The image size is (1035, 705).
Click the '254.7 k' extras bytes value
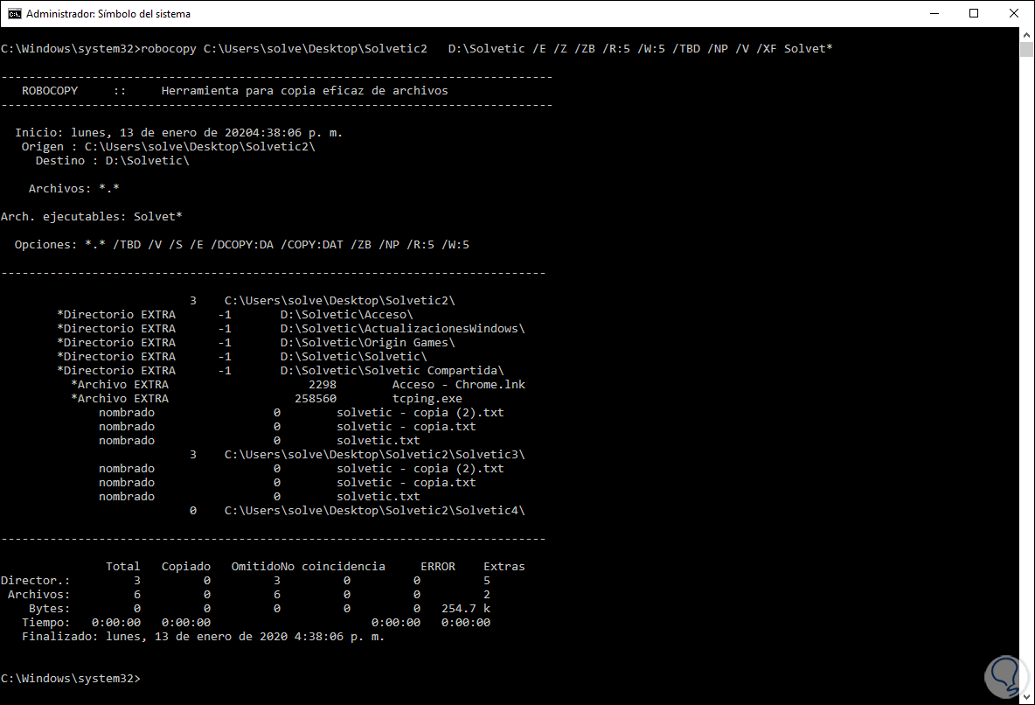coord(465,609)
